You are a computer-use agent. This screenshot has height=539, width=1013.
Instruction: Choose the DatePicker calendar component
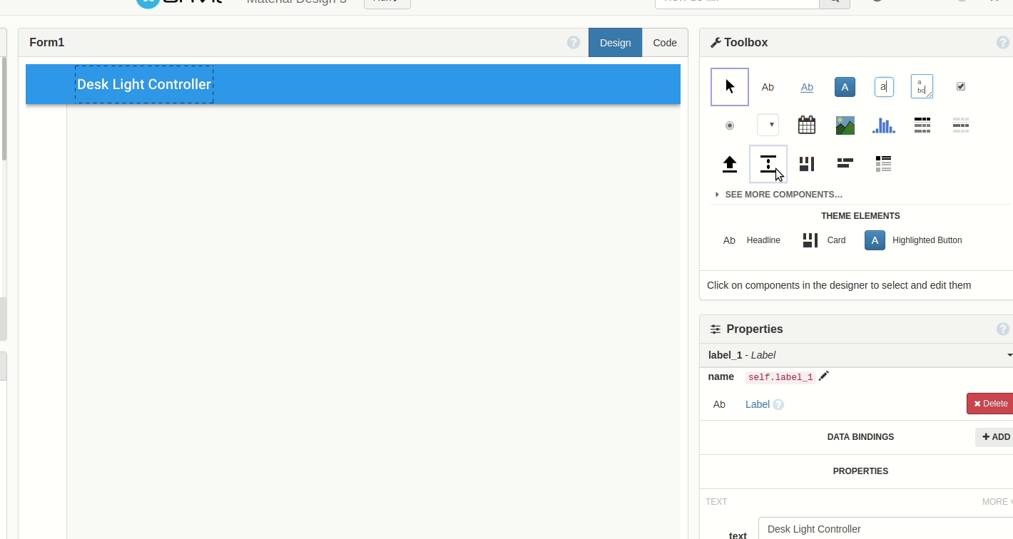click(806, 125)
